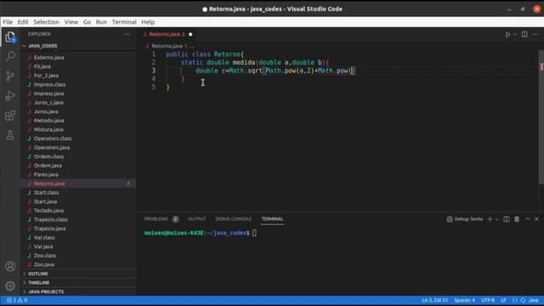The height and width of the screenshot is (306, 544).
Task: Open the Accounts icon
Action: [x=10, y=266]
